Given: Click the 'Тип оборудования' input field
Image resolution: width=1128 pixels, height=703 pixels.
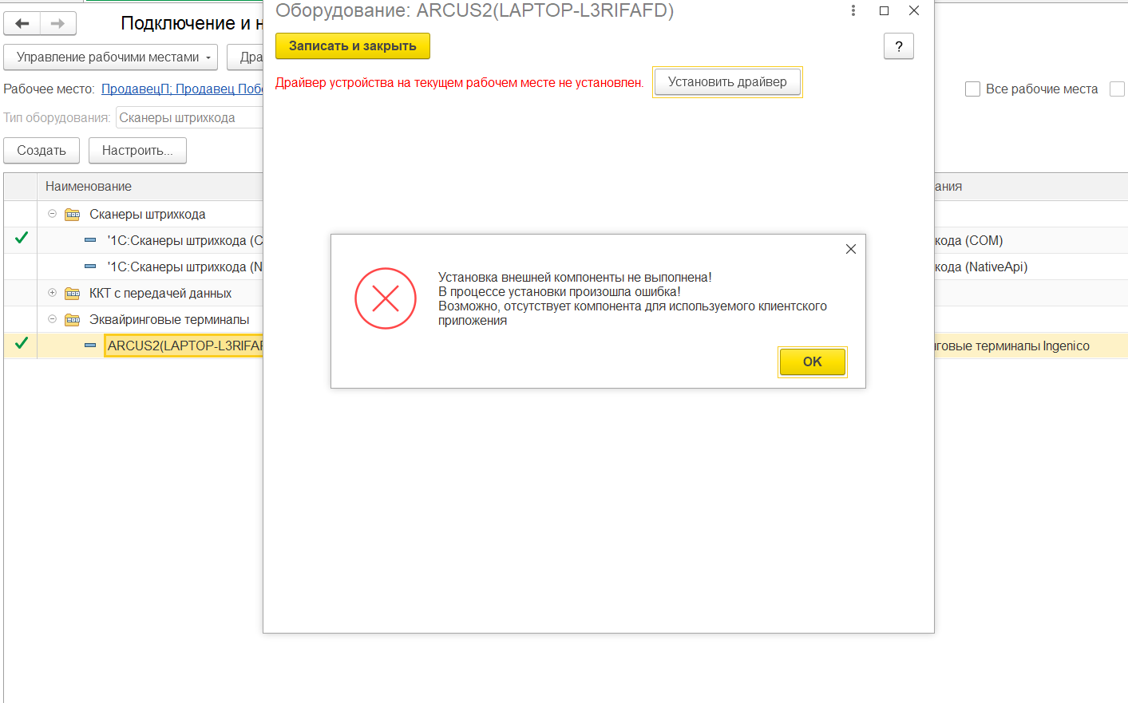Looking at the screenshot, I should [x=189, y=118].
